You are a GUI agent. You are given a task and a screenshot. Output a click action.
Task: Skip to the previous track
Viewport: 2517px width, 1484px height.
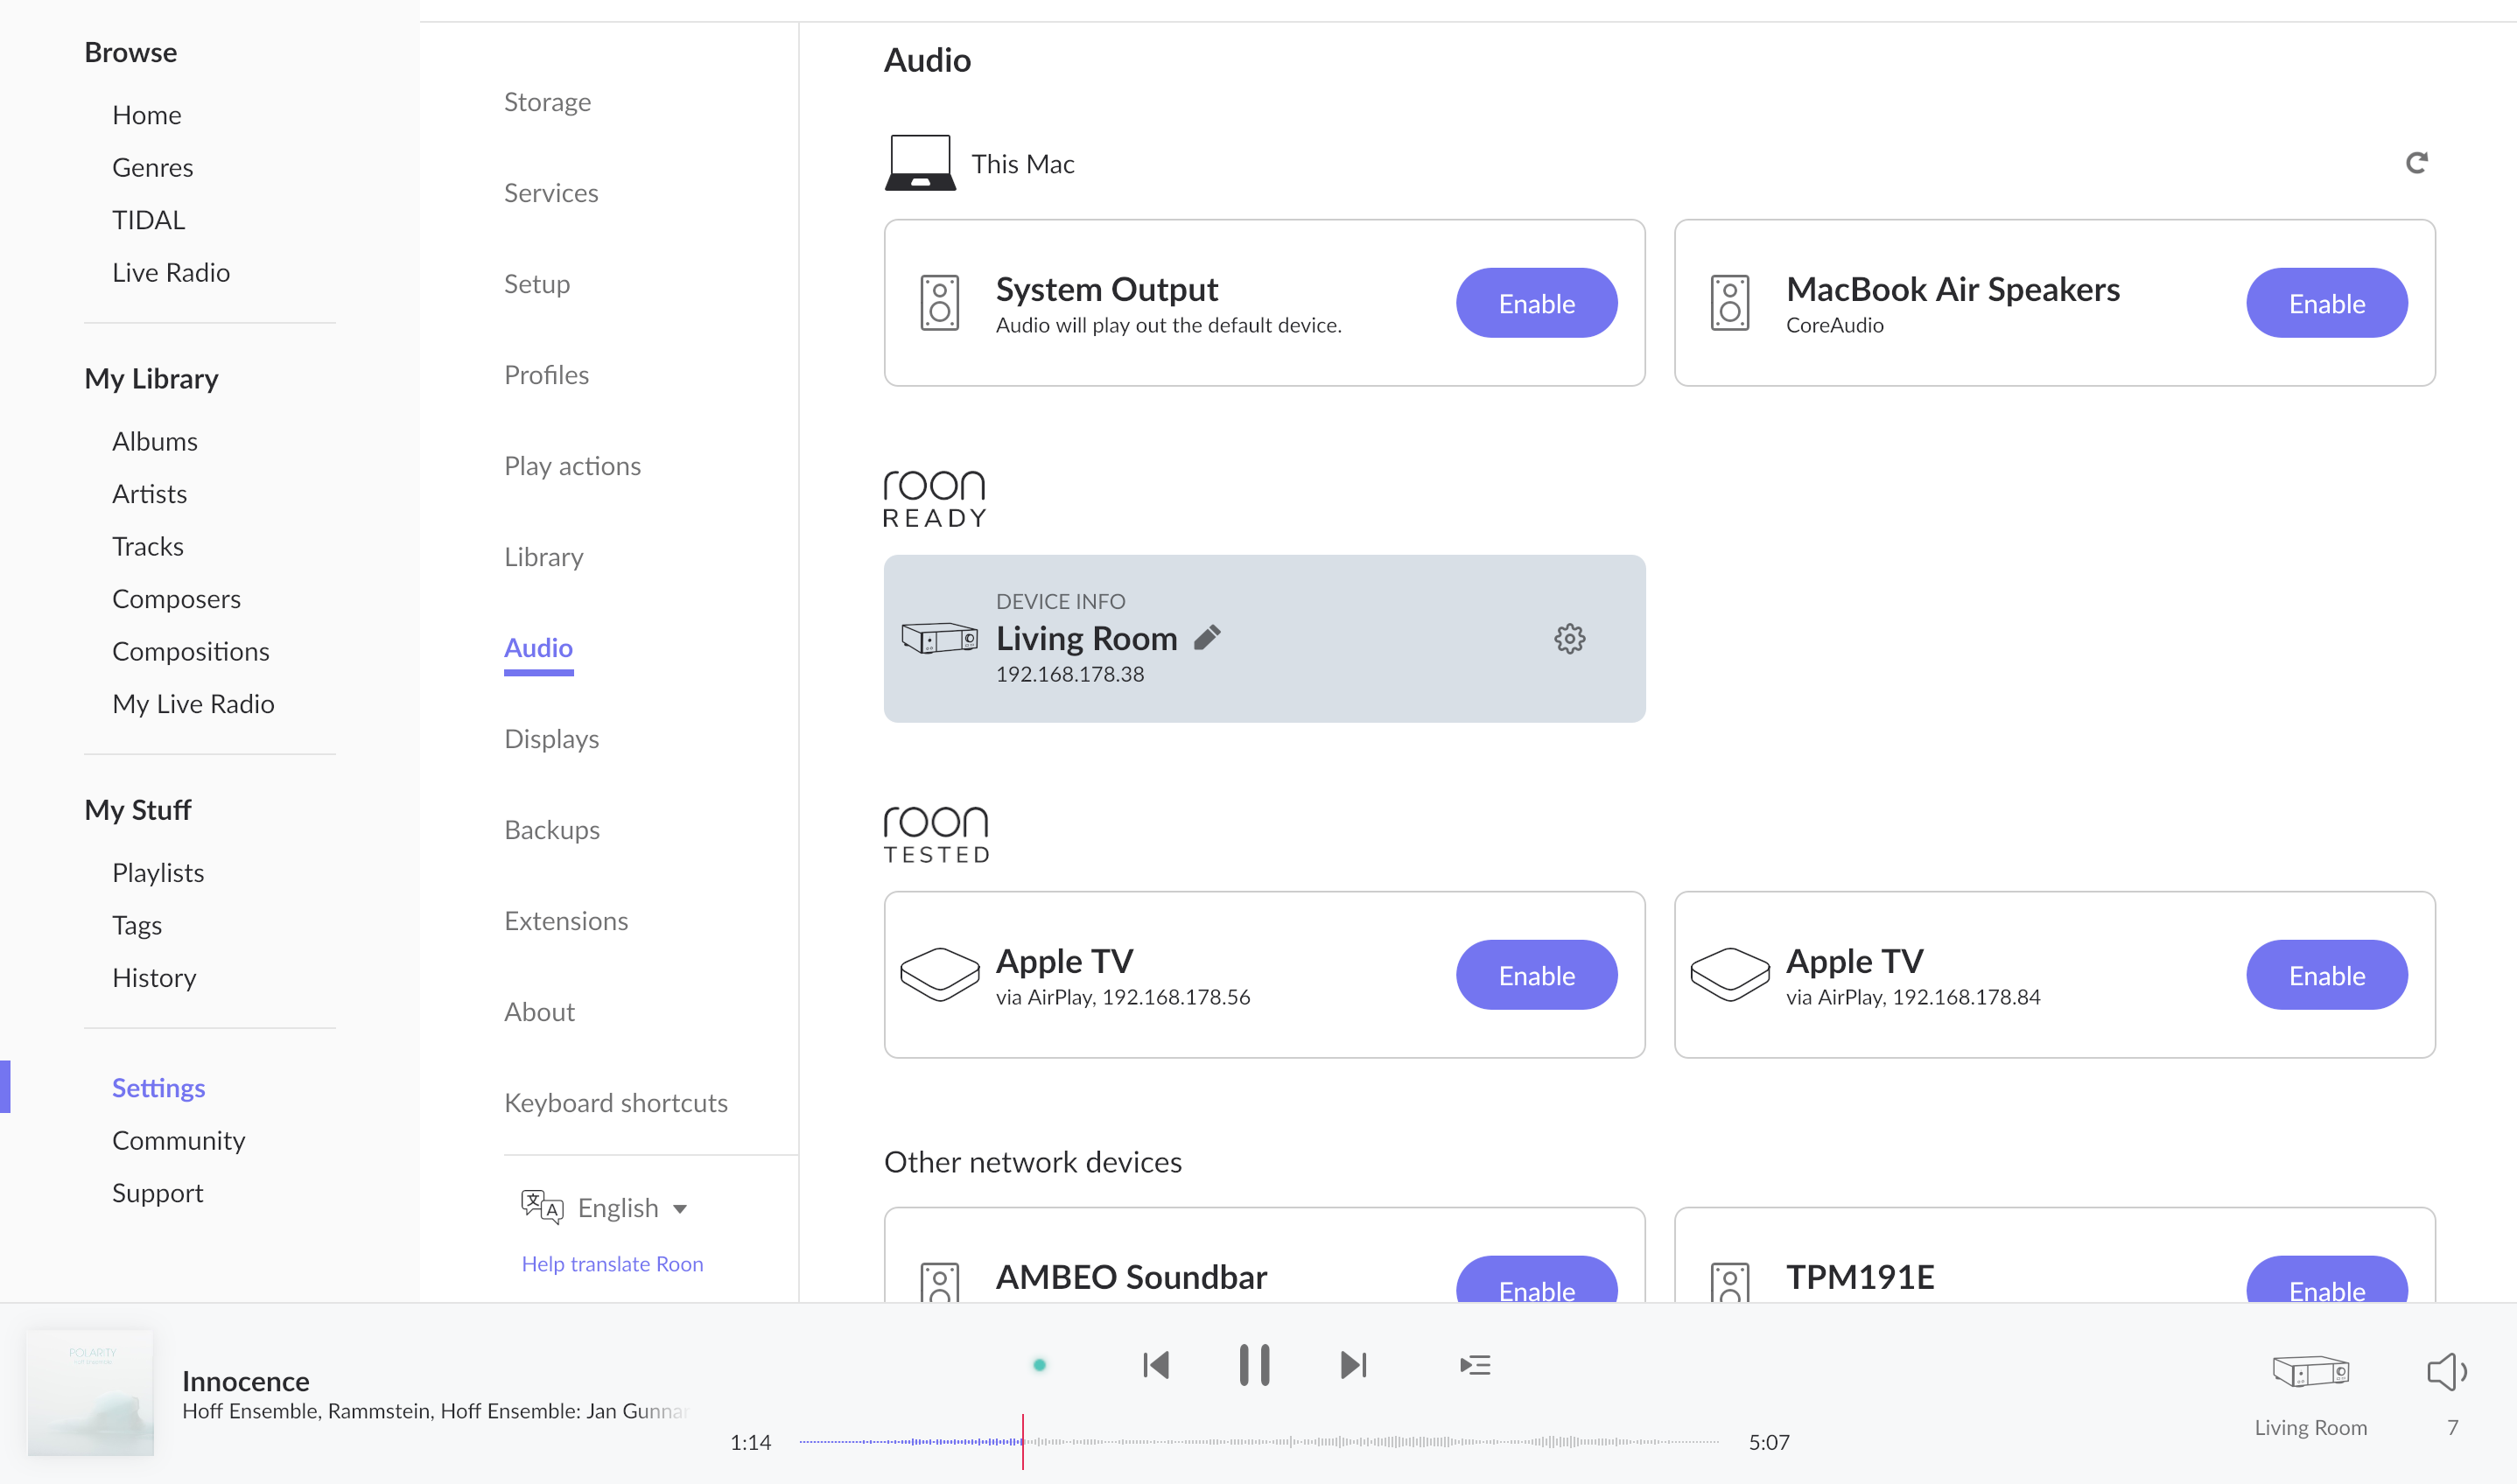click(1156, 1364)
